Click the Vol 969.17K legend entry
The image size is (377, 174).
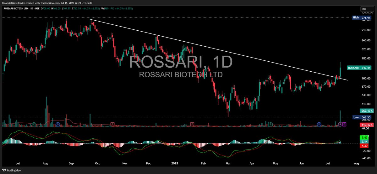tap(107, 8)
